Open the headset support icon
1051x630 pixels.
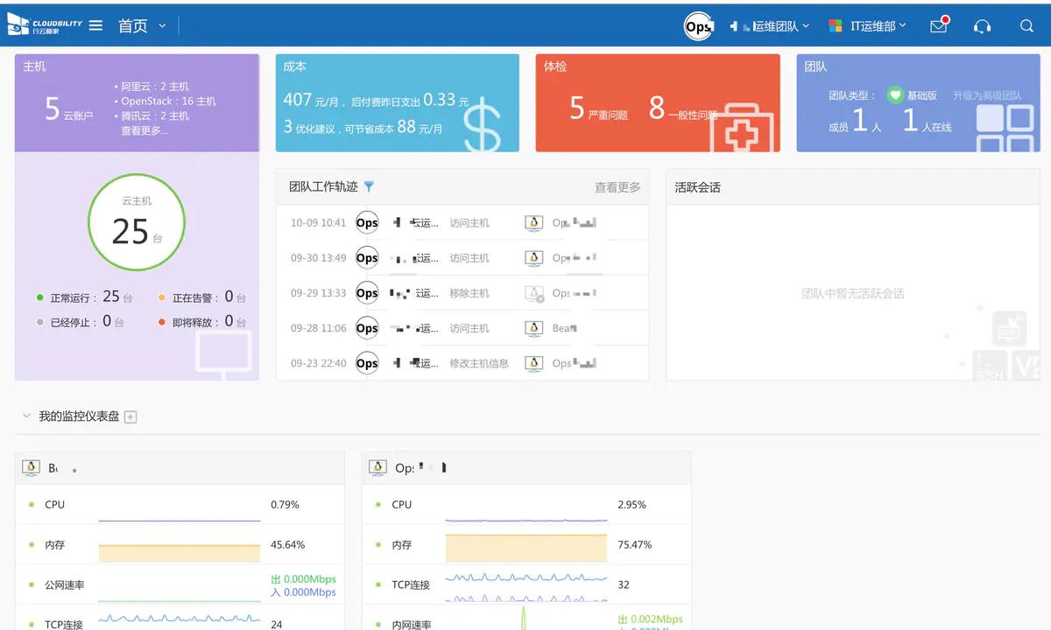click(983, 26)
